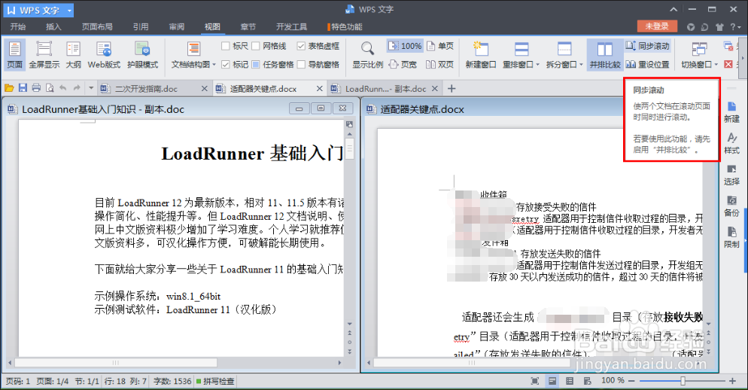Expand the 重排窗口 dropdown

(537, 65)
